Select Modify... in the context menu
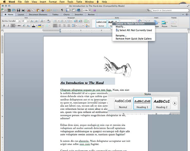The height and width of the screenshot is (151, 190). [120, 27]
